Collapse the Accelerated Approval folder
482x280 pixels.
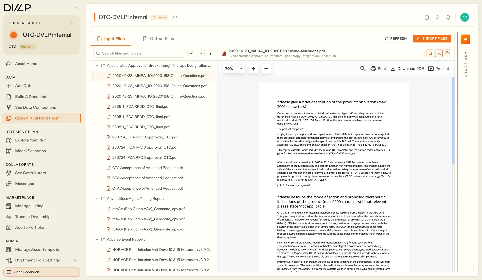pyautogui.click(x=97, y=66)
